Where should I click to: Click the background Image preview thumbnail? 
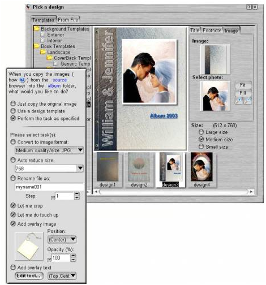(x=216, y=59)
